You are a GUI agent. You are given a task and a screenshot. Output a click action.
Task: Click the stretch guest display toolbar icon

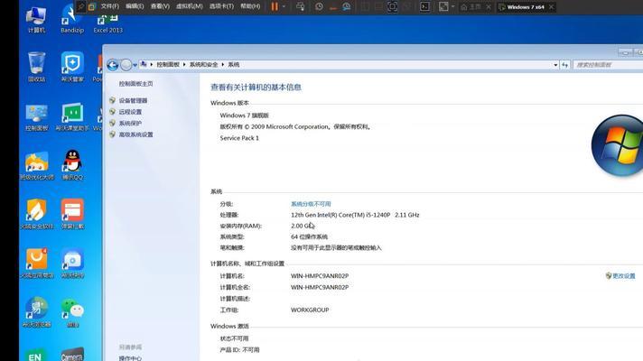click(x=443, y=6)
